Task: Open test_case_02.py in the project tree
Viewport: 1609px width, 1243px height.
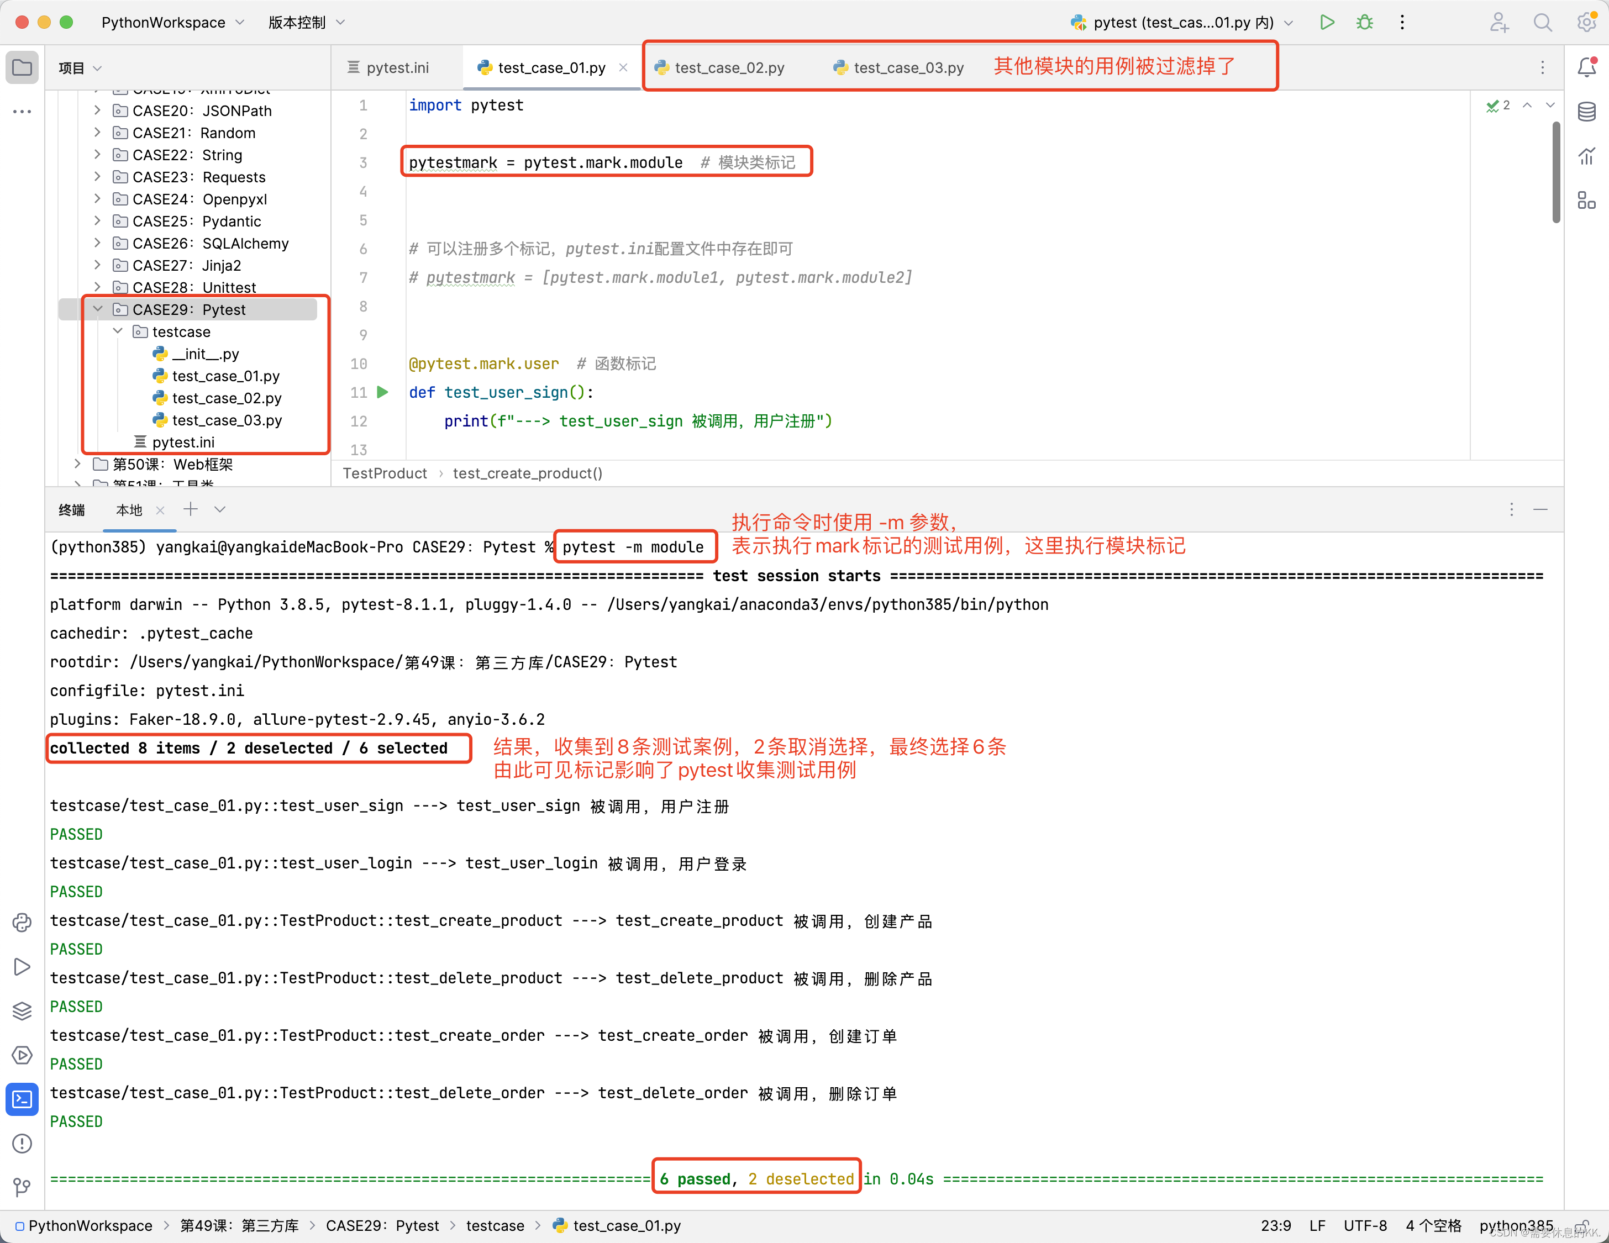Action: [226, 398]
